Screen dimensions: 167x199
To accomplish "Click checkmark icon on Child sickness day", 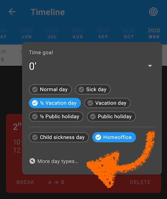I will [x=35, y=138].
